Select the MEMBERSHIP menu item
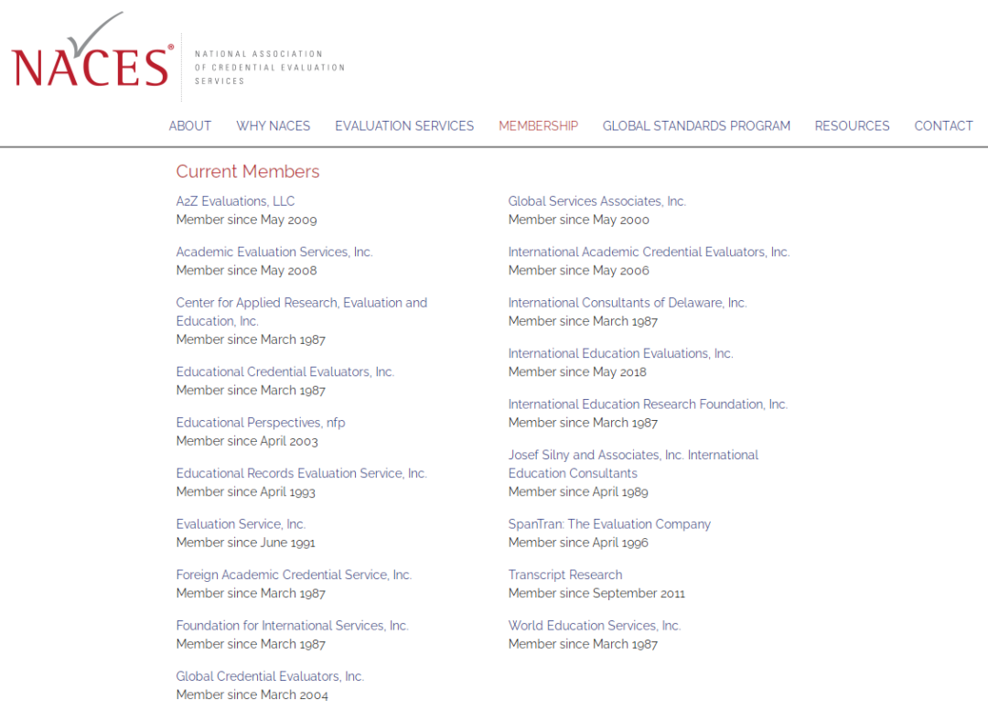 click(x=538, y=126)
